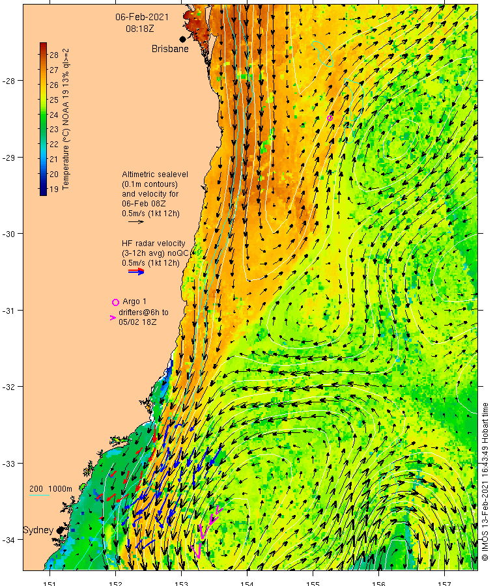Screen dimensions: 495x586
Task: Click the -31 latitude axis label
Action: pyautogui.click(x=8, y=311)
